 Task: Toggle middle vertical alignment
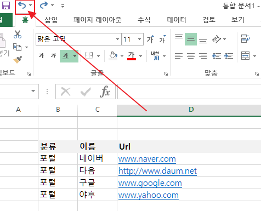pyautogui.click(x=191, y=39)
